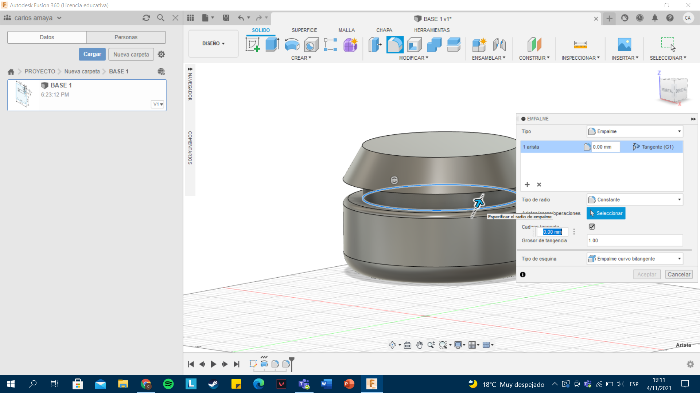Select the Create Sketch tool
This screenshot has height=393, width=700.
[x=253, y=45]
